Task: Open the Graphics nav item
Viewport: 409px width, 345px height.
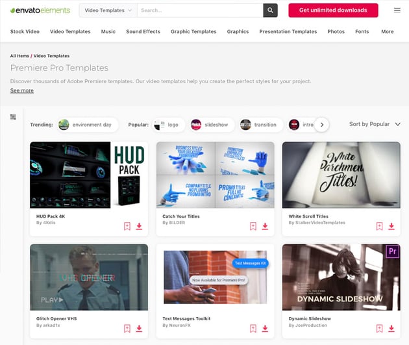Action: [x=238, y=32]
